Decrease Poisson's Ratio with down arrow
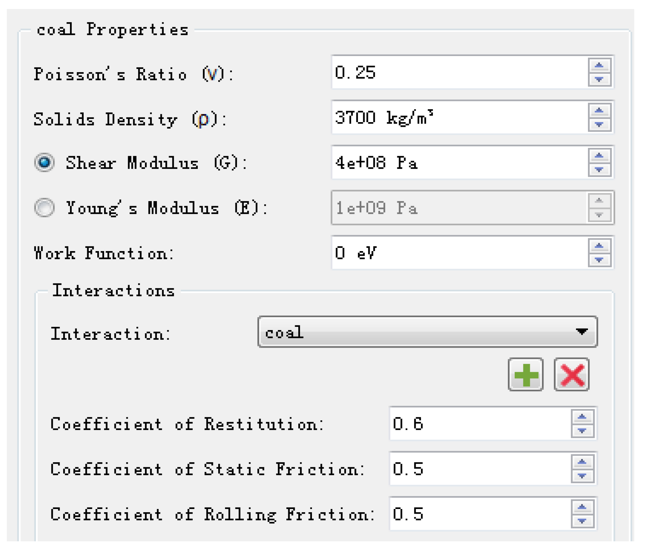This screenshot has width=645, height=551. click(x=599, y=79)
